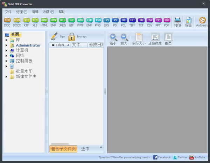Select the 批量水印 folder
The width and height of the screenshot is (210, 163).
(24, 71)
